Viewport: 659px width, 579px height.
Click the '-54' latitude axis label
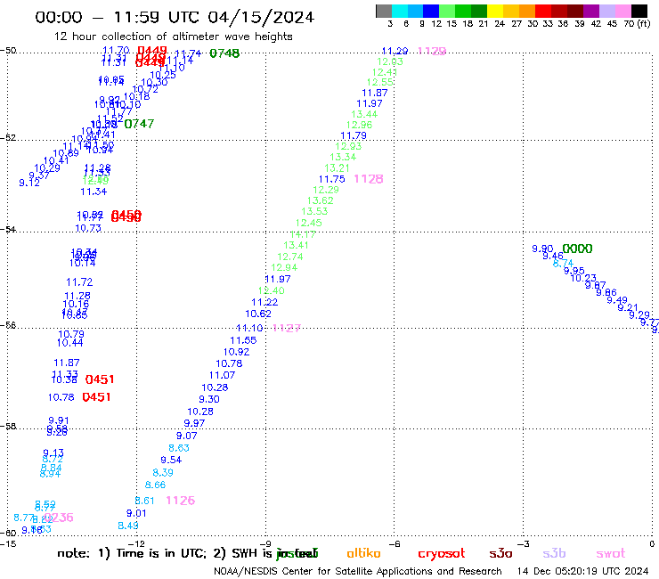click(8, 230)
